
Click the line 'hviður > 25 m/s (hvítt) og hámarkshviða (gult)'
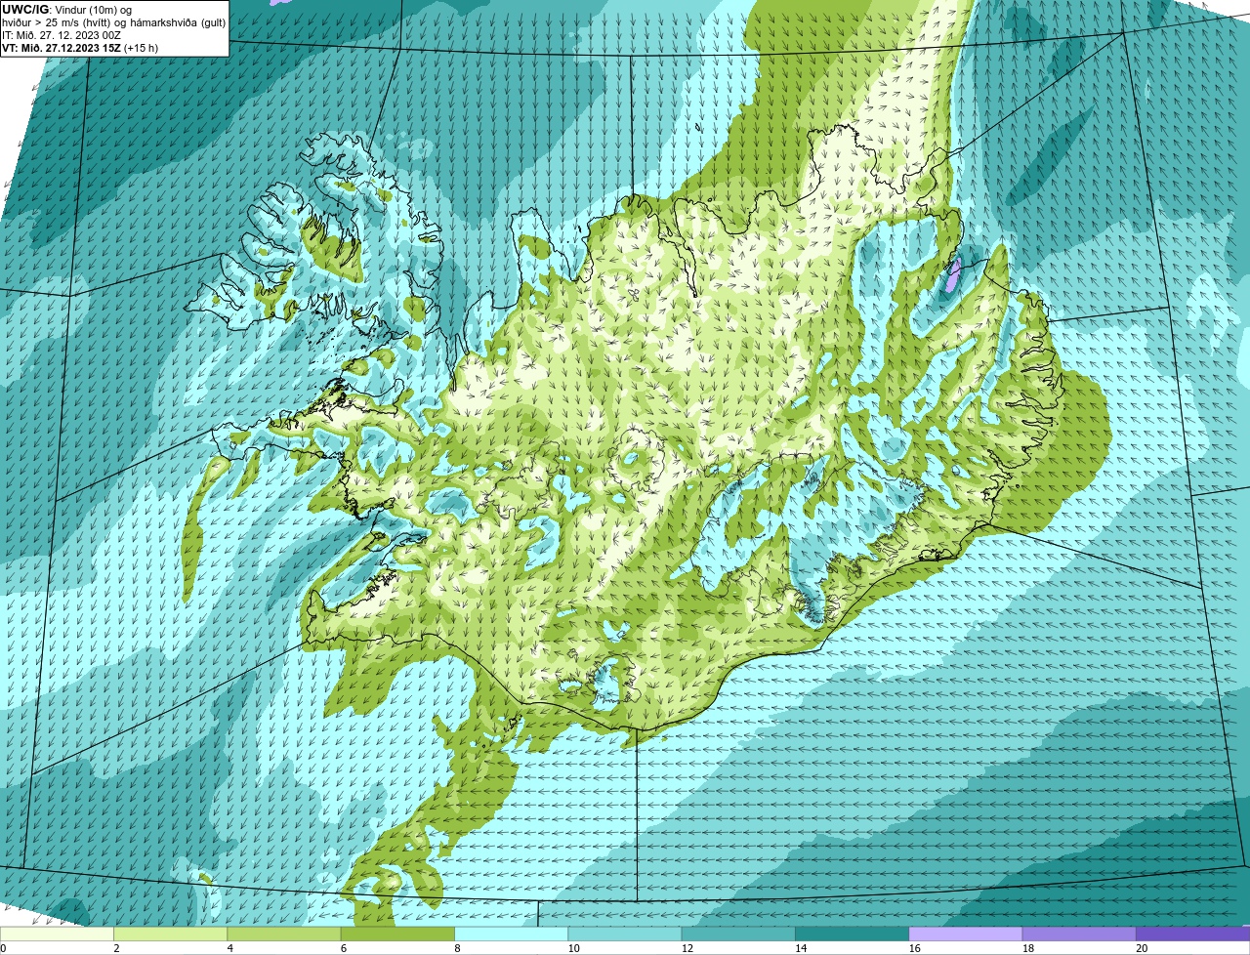[113, 21]
